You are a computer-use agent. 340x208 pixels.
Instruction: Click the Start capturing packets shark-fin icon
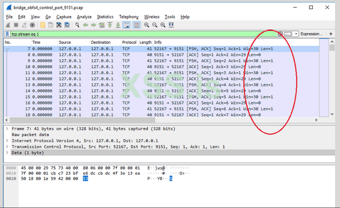coord(8,25)
